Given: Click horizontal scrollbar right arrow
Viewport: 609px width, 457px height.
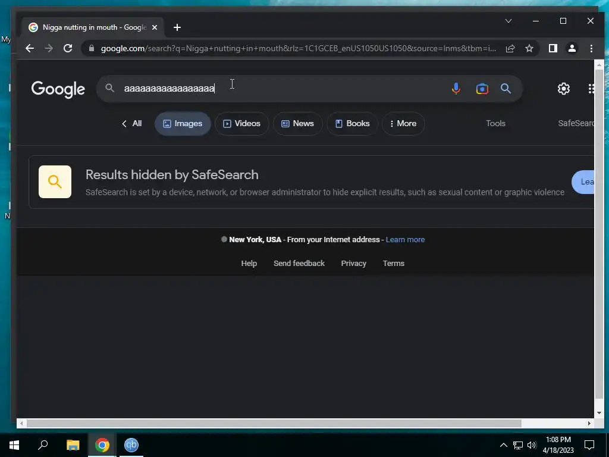Looking at the screenshot, I should click(x=589, y=423).
